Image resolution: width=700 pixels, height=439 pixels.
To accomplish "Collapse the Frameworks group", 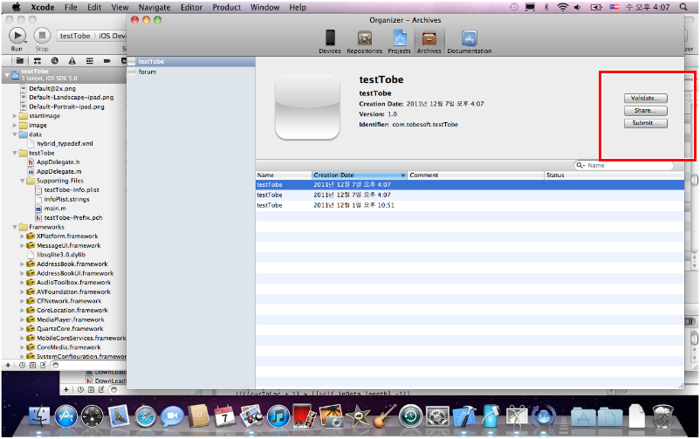I will [x=15, y=227].
